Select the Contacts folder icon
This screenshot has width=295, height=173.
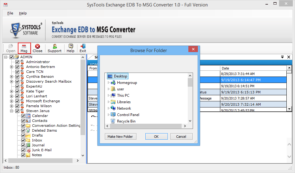click(28, 121)
